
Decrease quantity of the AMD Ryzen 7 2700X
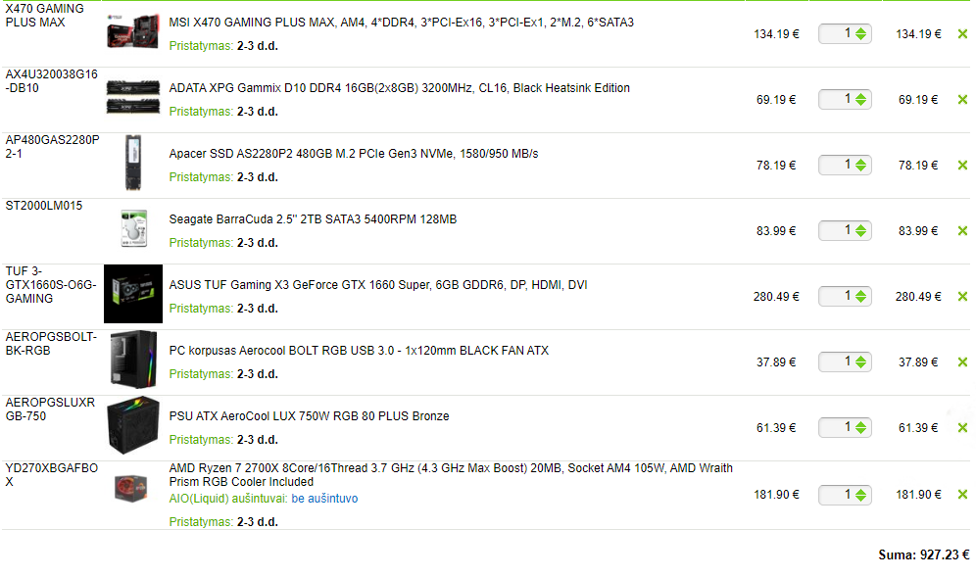(x=860, y=498)
